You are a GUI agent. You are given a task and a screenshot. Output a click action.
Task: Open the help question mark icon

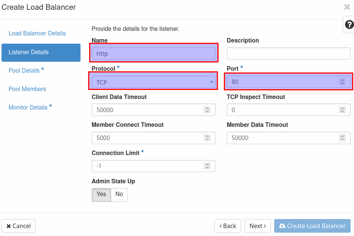pos(349,25)
